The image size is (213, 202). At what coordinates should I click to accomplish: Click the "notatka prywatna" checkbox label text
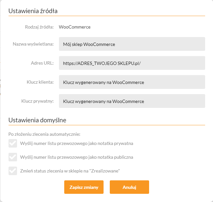[x=76, y=143]
